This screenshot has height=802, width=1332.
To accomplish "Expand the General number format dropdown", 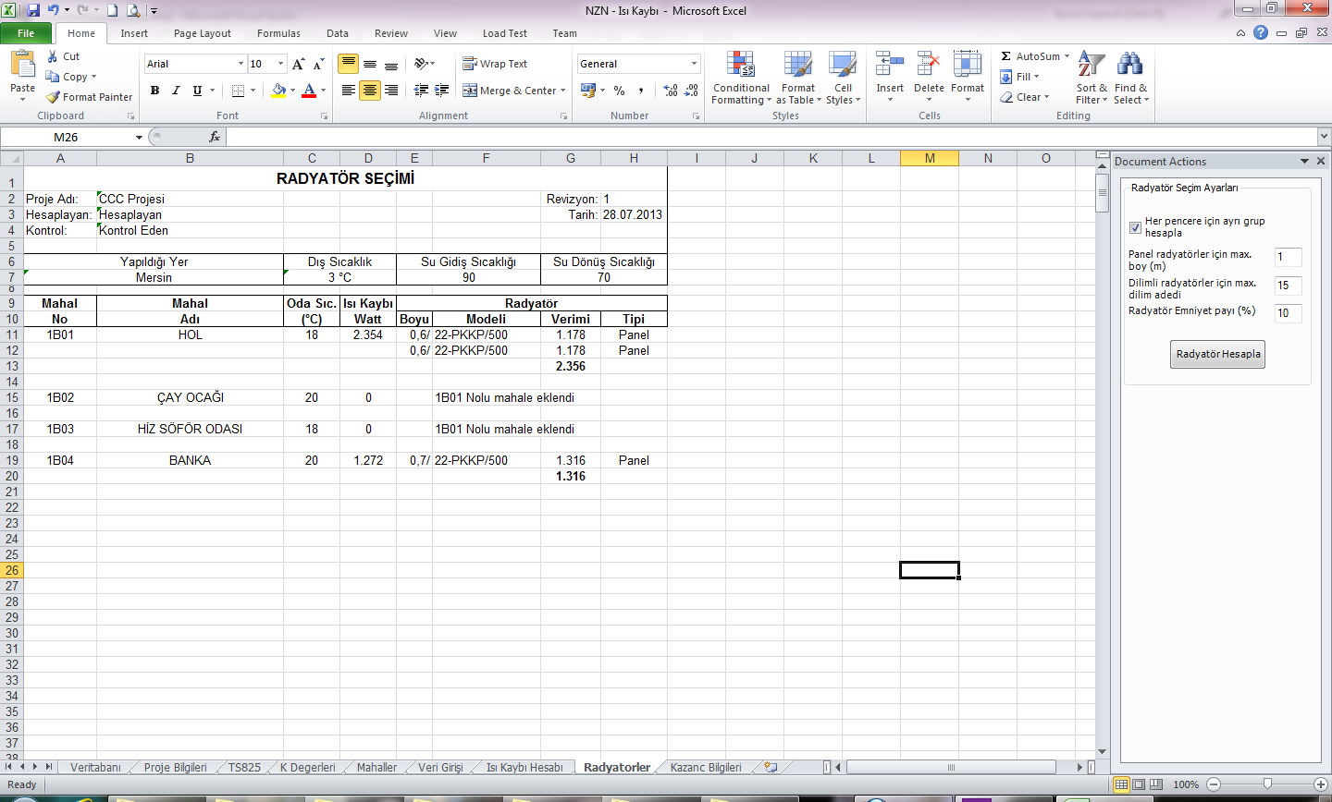I will (694, 64).
